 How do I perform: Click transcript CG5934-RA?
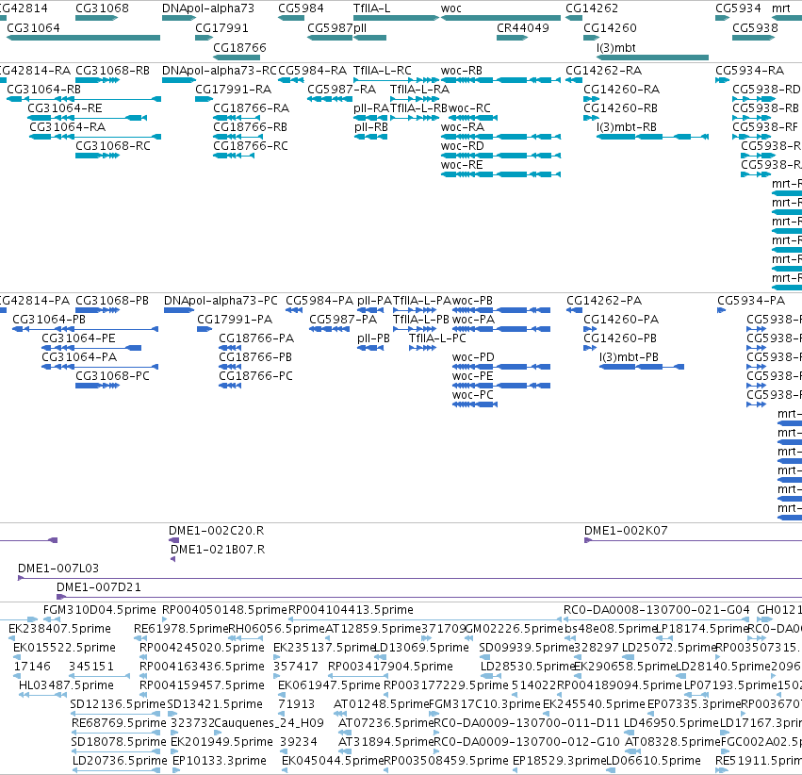tap(722, 80)
